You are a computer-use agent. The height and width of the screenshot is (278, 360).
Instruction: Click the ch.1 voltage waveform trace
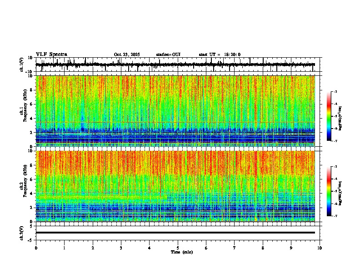coord(175,65)
